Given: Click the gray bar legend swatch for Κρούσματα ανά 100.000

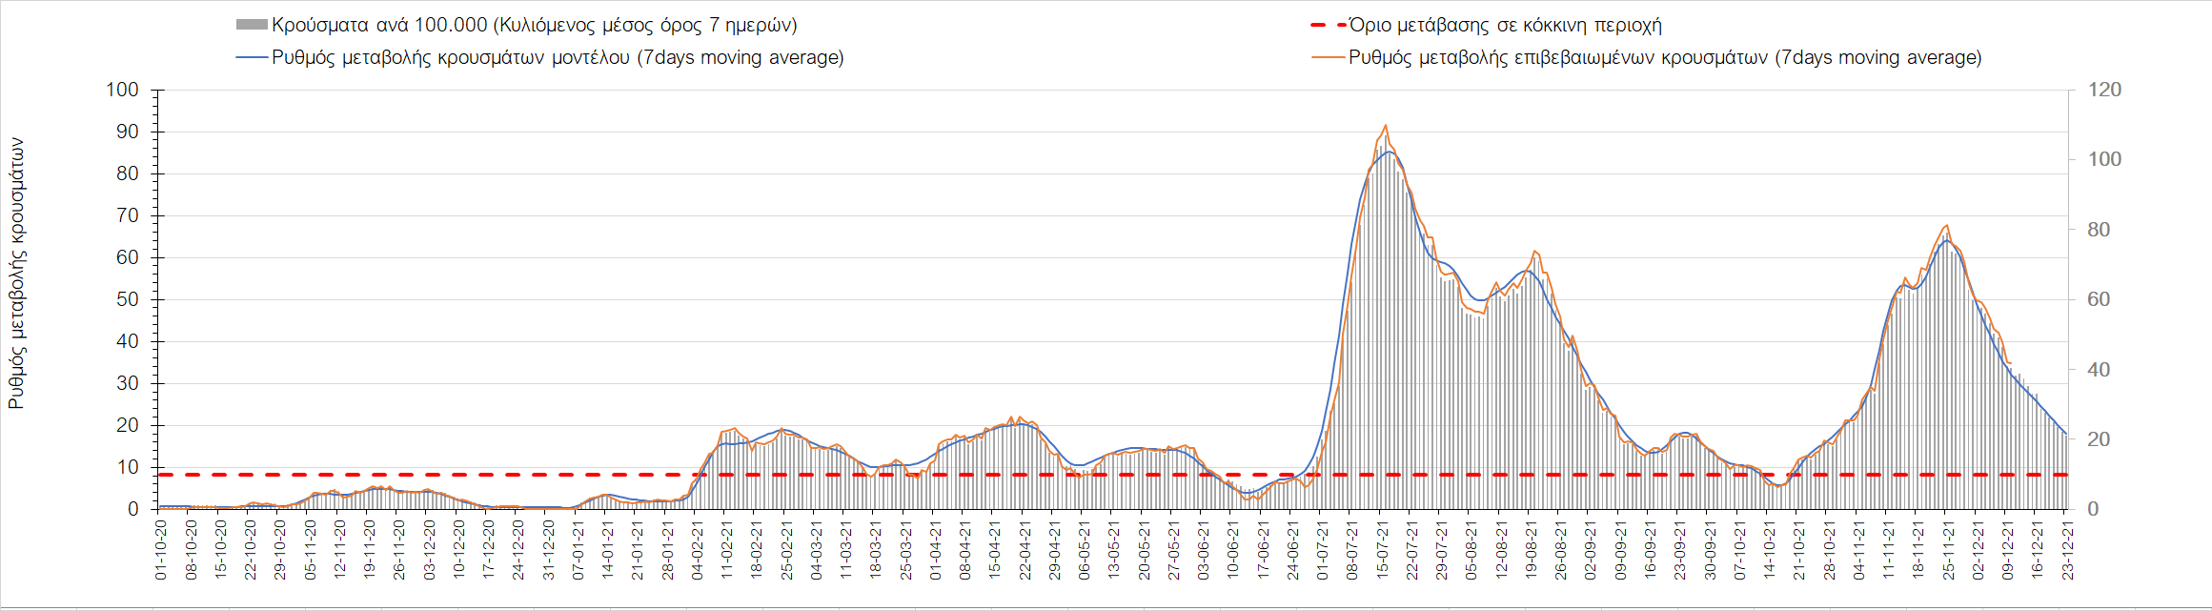Looking at the screenshot, I should (252, 25).
